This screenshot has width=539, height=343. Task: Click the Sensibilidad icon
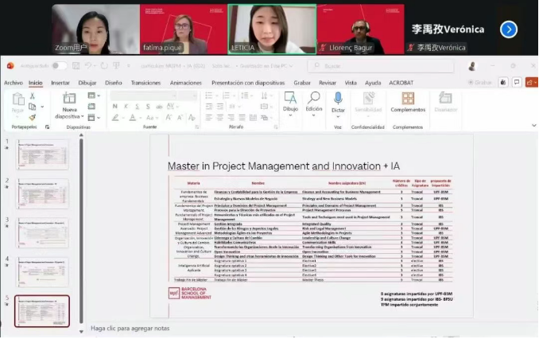tap(368, 98)
